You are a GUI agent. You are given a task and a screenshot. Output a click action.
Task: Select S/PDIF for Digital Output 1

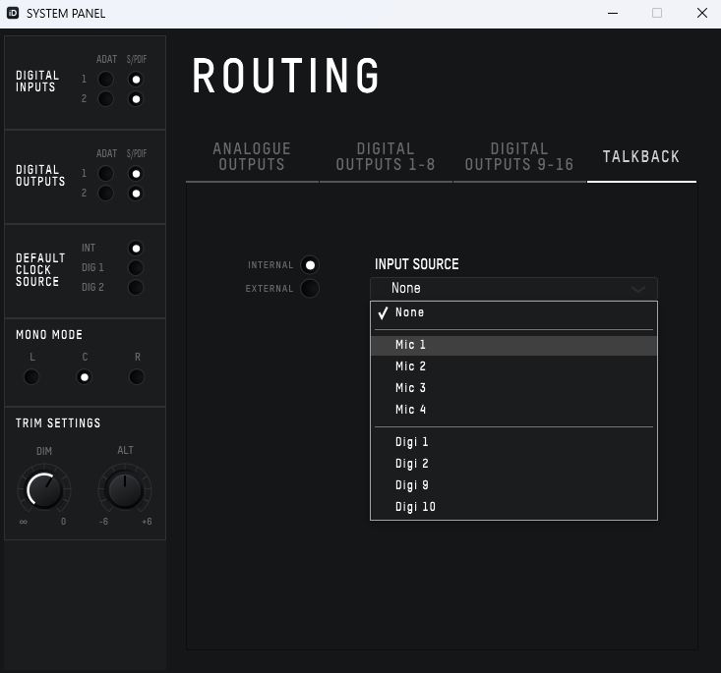pyautogui.click(x=137, y=174)
